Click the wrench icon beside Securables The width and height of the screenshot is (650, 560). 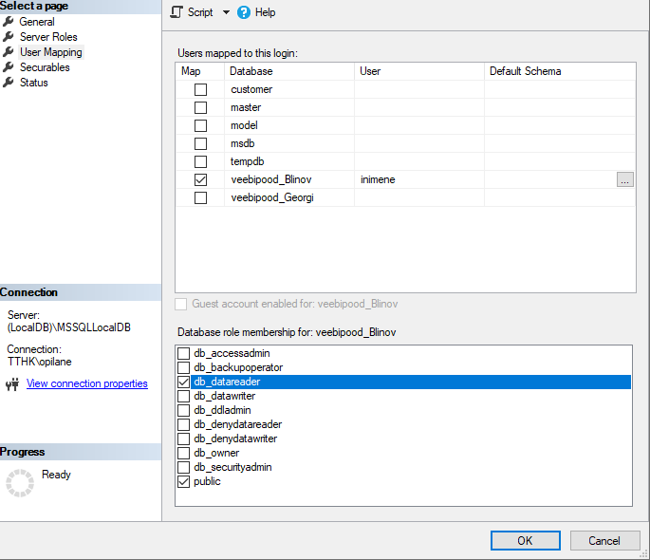point(9,66)
